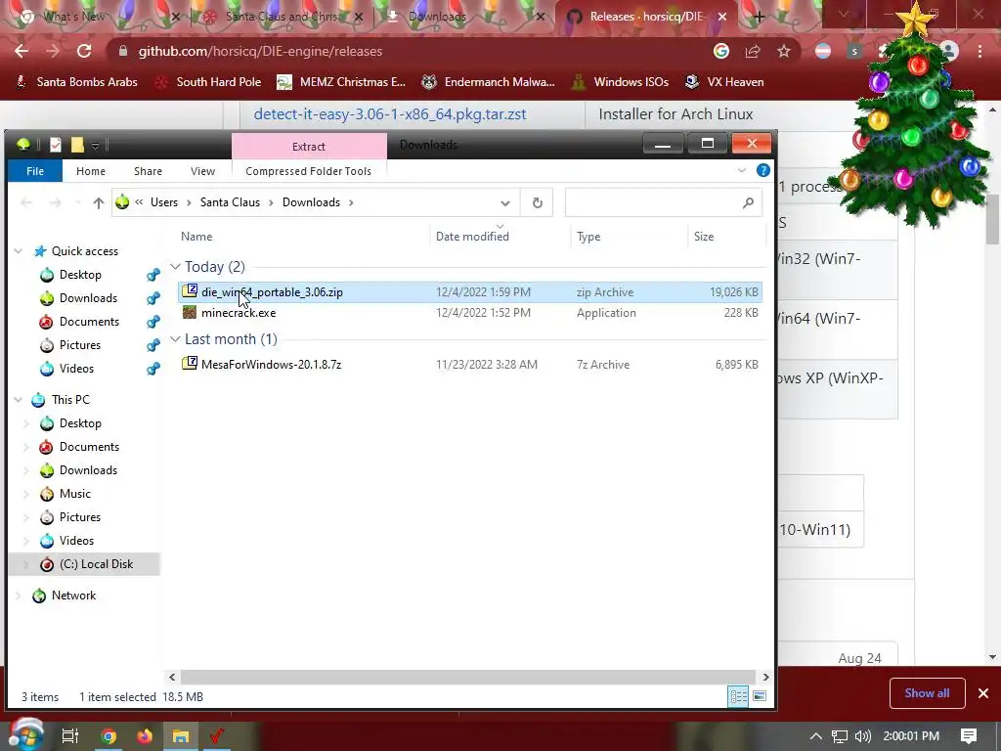Viewport: 1001px width, 751px height.
Task: Open the Endermanch Malware bookmark
Action: [x=489, y=82]
